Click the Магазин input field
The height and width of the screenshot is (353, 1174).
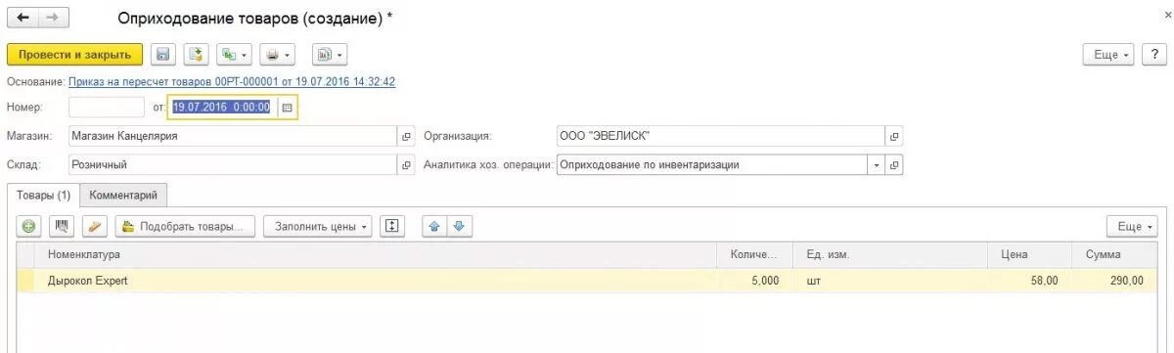point(233,136)
